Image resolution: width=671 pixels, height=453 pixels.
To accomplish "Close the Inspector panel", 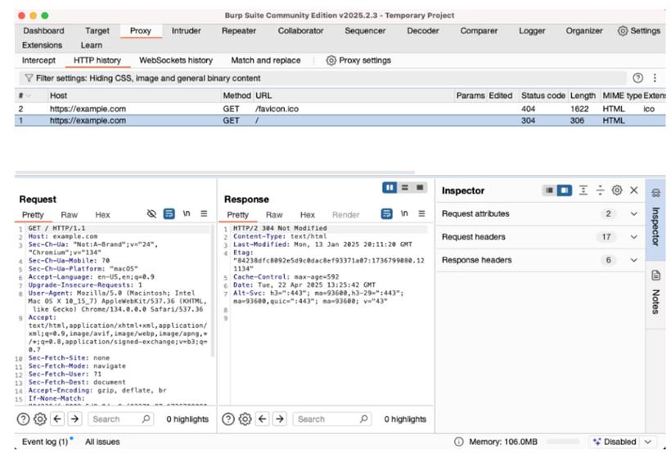I will [x=634, y=190].
